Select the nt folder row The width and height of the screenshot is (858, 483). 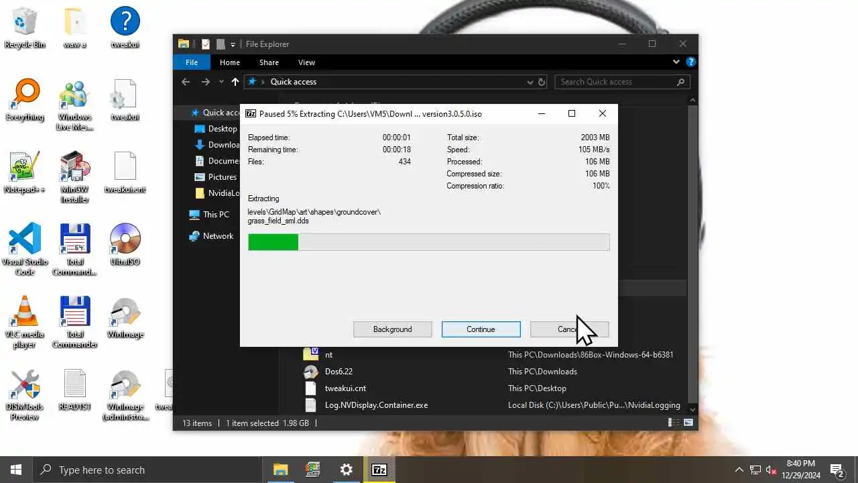click(x=493, y=354)
